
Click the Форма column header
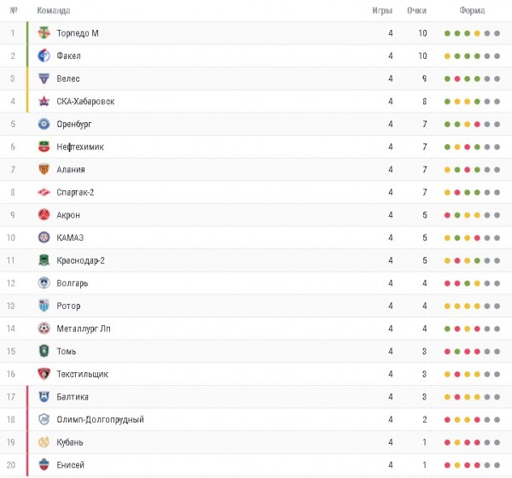click(472, 11)
